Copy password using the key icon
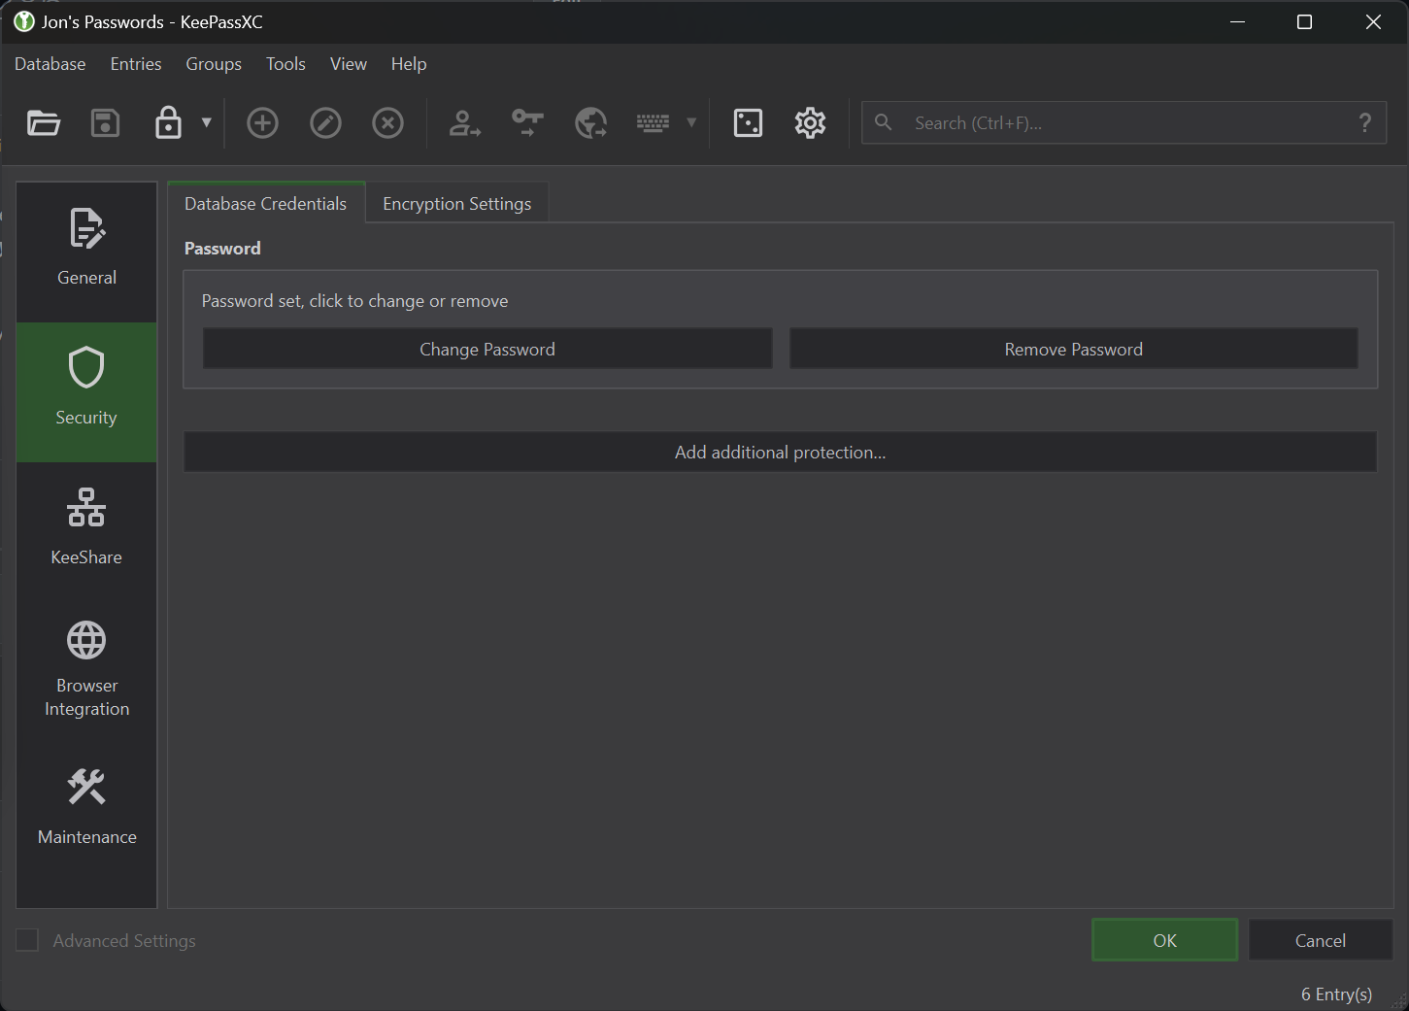The image size is (1409, 1011). (x=527, y=123)
